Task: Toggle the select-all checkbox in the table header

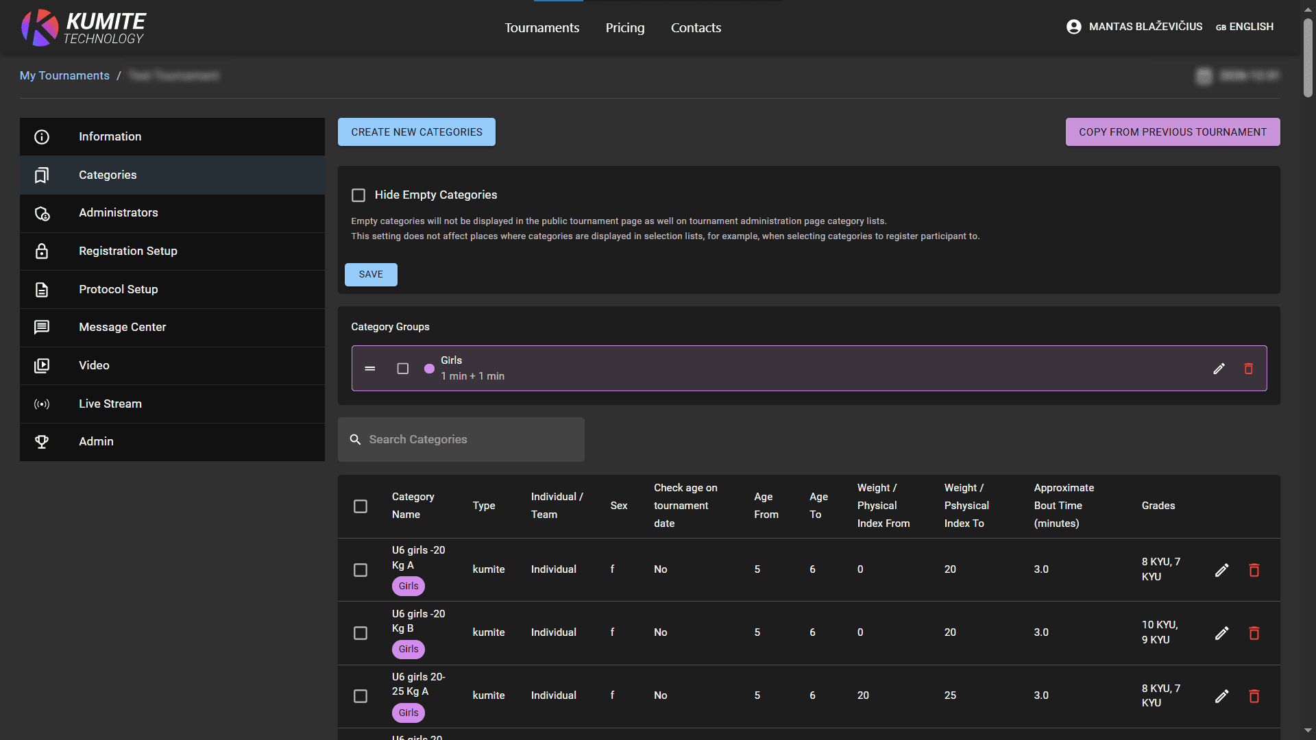Action: [361, 506]
